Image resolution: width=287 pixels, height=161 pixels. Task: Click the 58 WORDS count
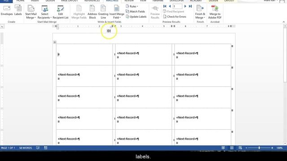[x=26, y=148]
